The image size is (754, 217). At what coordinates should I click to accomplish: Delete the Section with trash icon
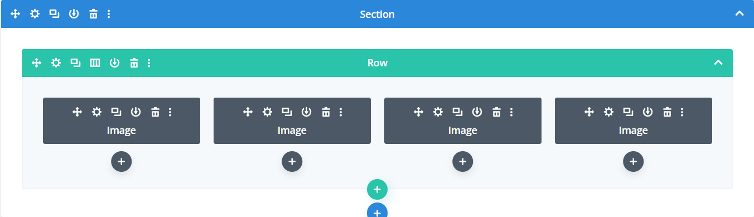(93, 14)
